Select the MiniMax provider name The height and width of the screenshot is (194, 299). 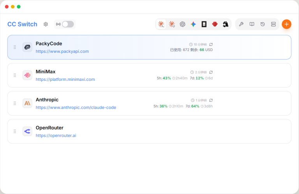[x=46, y=72]
